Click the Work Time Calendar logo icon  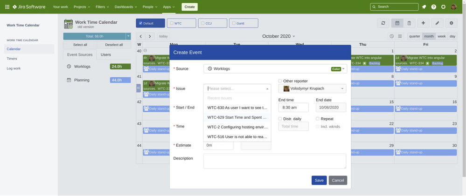tap(69, 24)
